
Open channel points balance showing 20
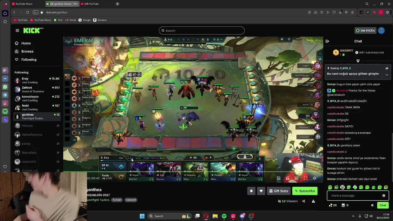click(333, 205)
